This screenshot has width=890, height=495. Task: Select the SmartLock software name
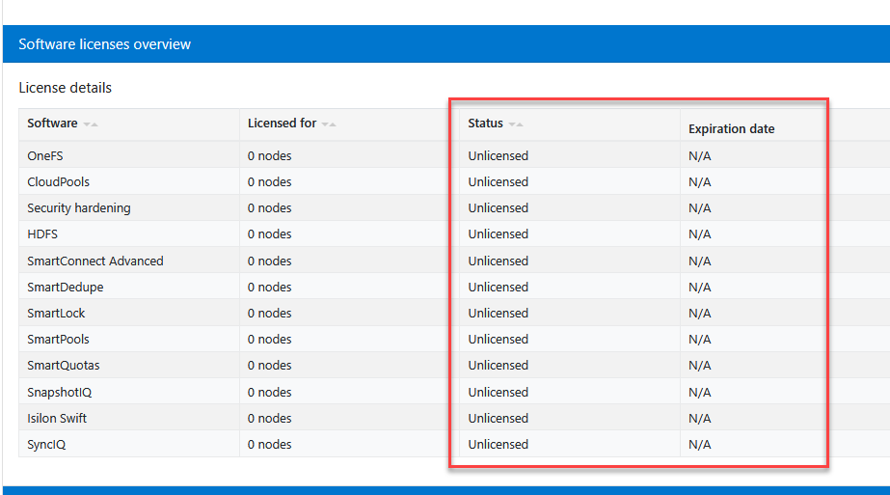pos(56,314)
